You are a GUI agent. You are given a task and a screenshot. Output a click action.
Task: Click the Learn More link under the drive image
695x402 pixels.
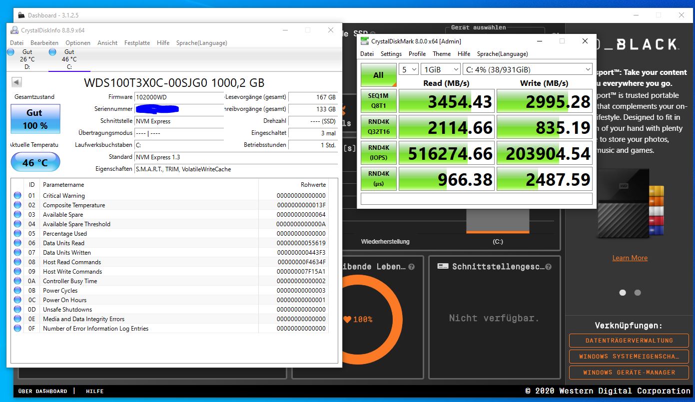pos(630,258)
